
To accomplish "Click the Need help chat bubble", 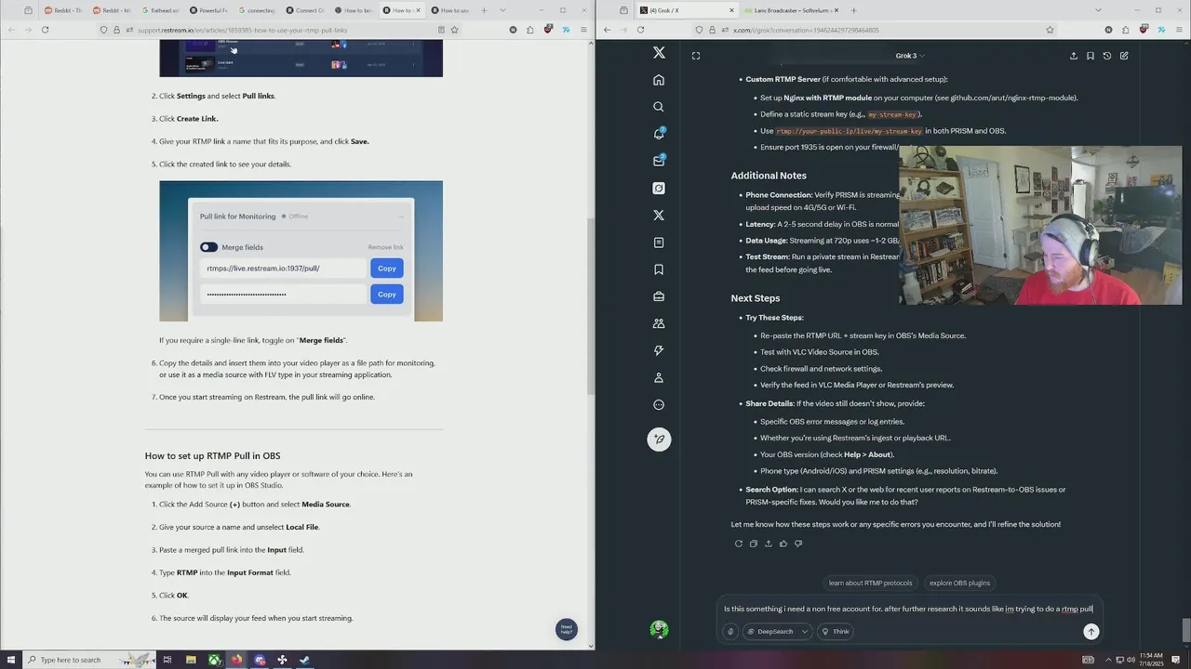I will [566, 629].
